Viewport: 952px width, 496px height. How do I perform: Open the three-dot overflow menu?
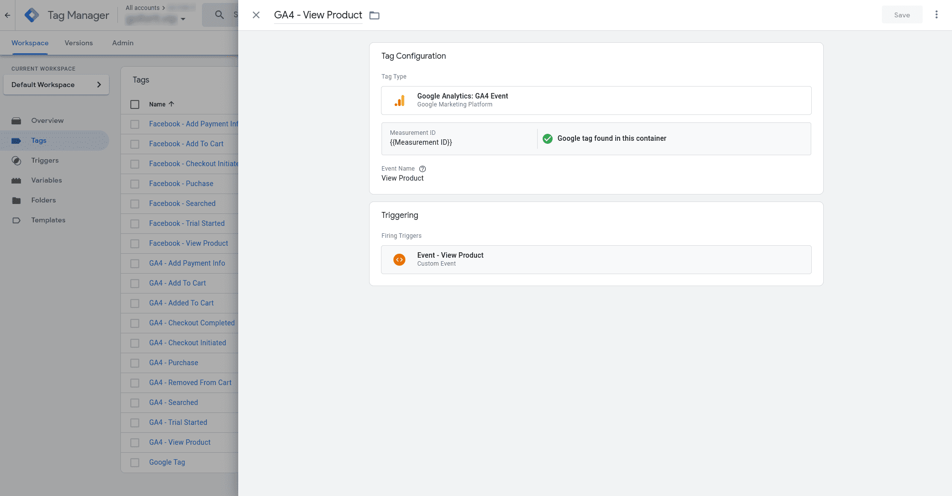(937, 14)
